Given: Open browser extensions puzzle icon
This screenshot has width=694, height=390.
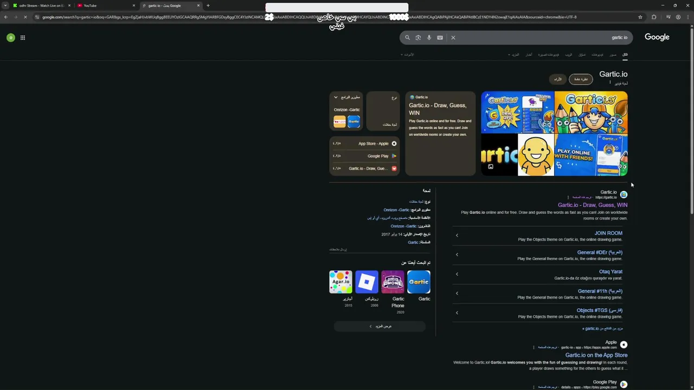Looking at the screenshot, I should (654, 17).
